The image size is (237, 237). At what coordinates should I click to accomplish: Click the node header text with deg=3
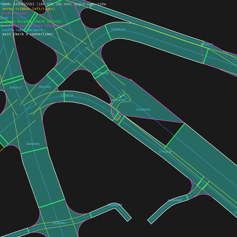point(54,4)
